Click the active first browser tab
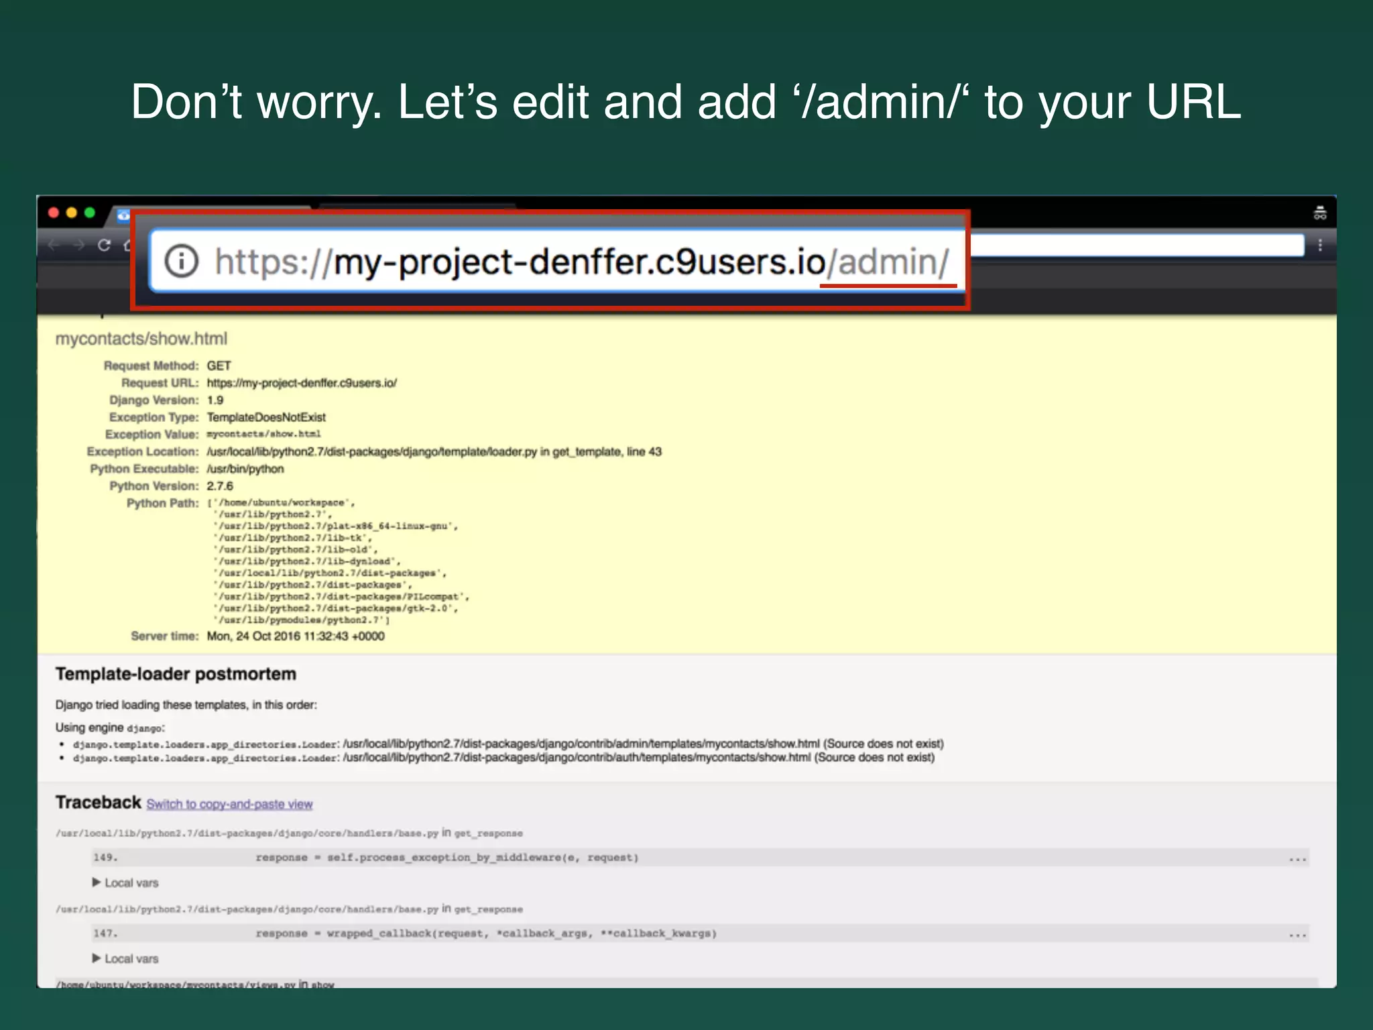 coord(221,208)
